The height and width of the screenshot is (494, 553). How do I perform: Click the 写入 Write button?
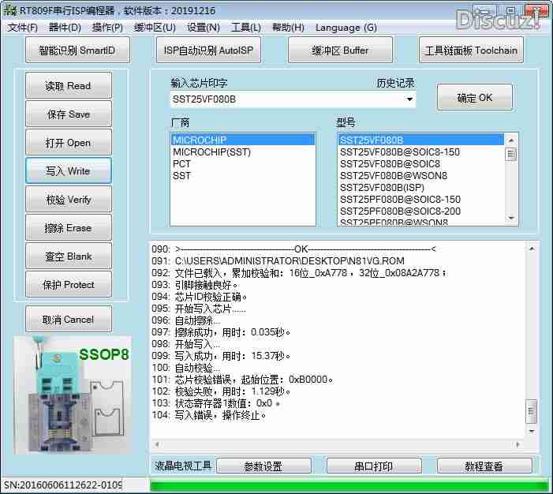[x=69, y=170]
